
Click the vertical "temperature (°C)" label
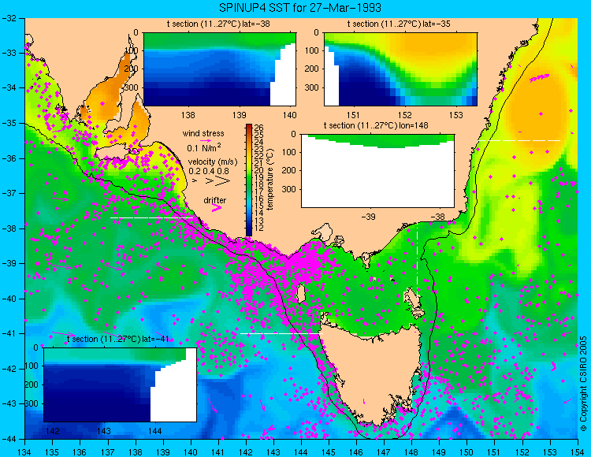point(270,180)
